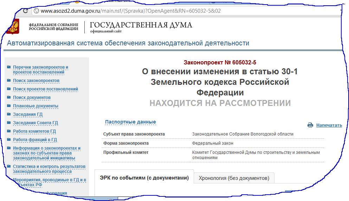Open Работа фракций в ГД link

pos(35,140)
